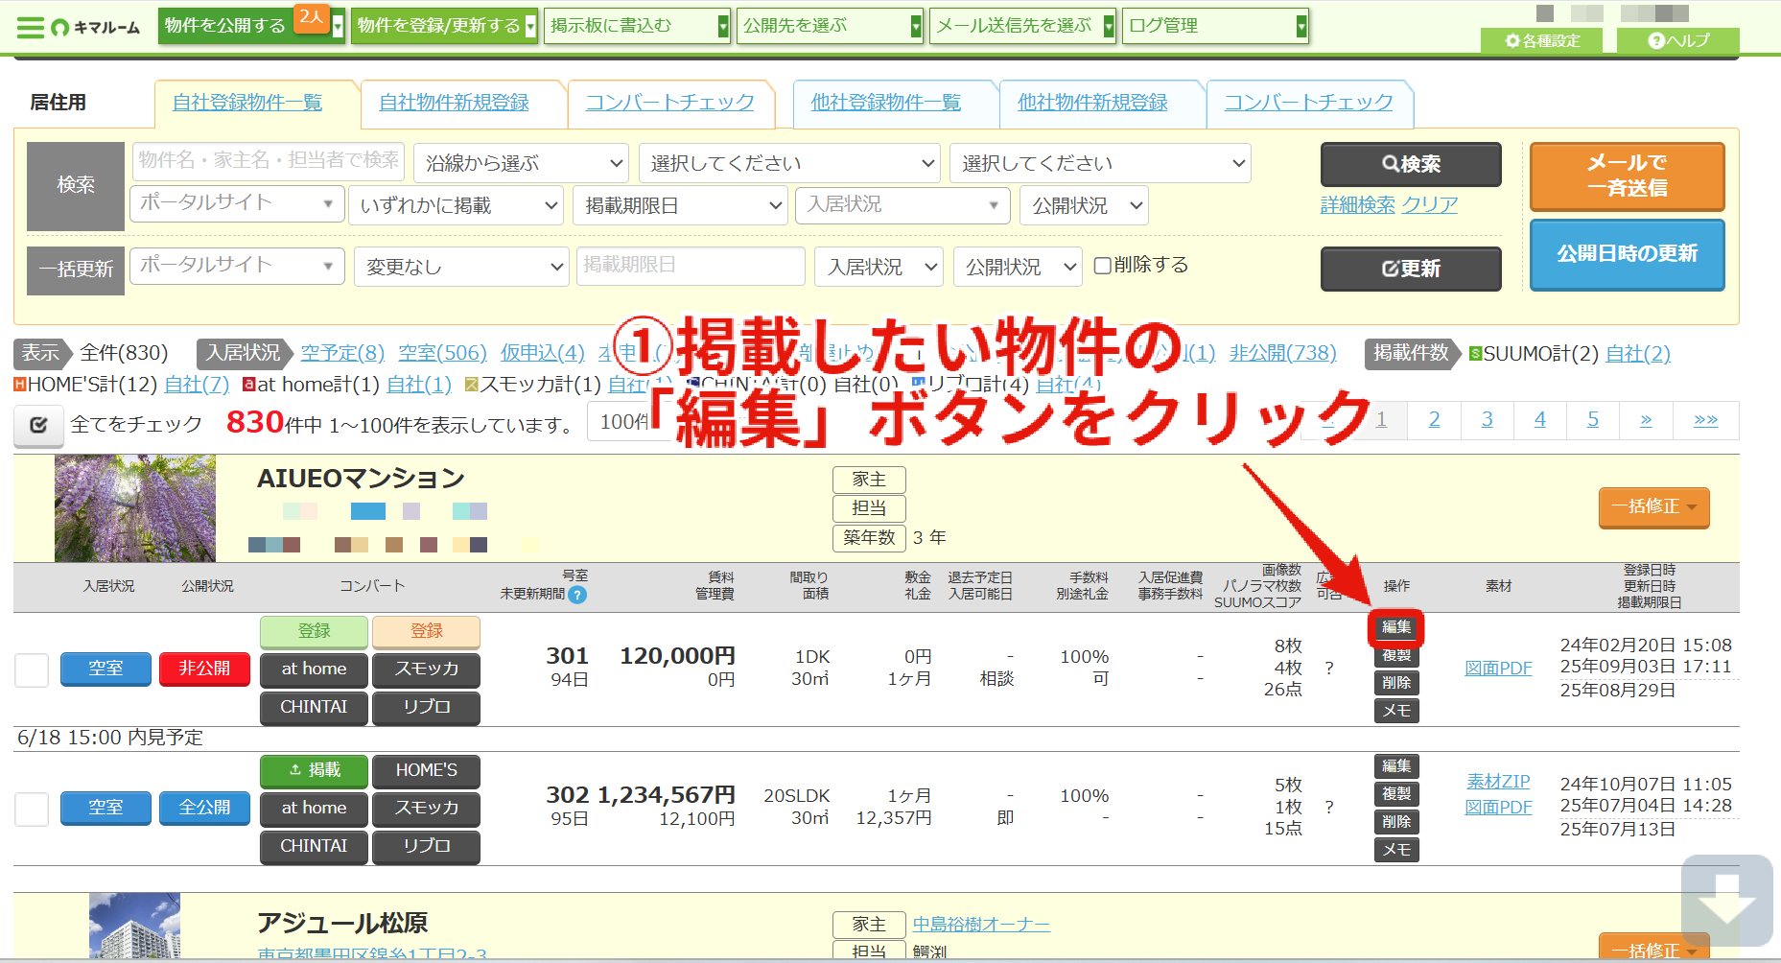Open AIUEOマンション wisteria thumbnail
The height and width of the screenshot is (963, 1781).
coord(135,508)
